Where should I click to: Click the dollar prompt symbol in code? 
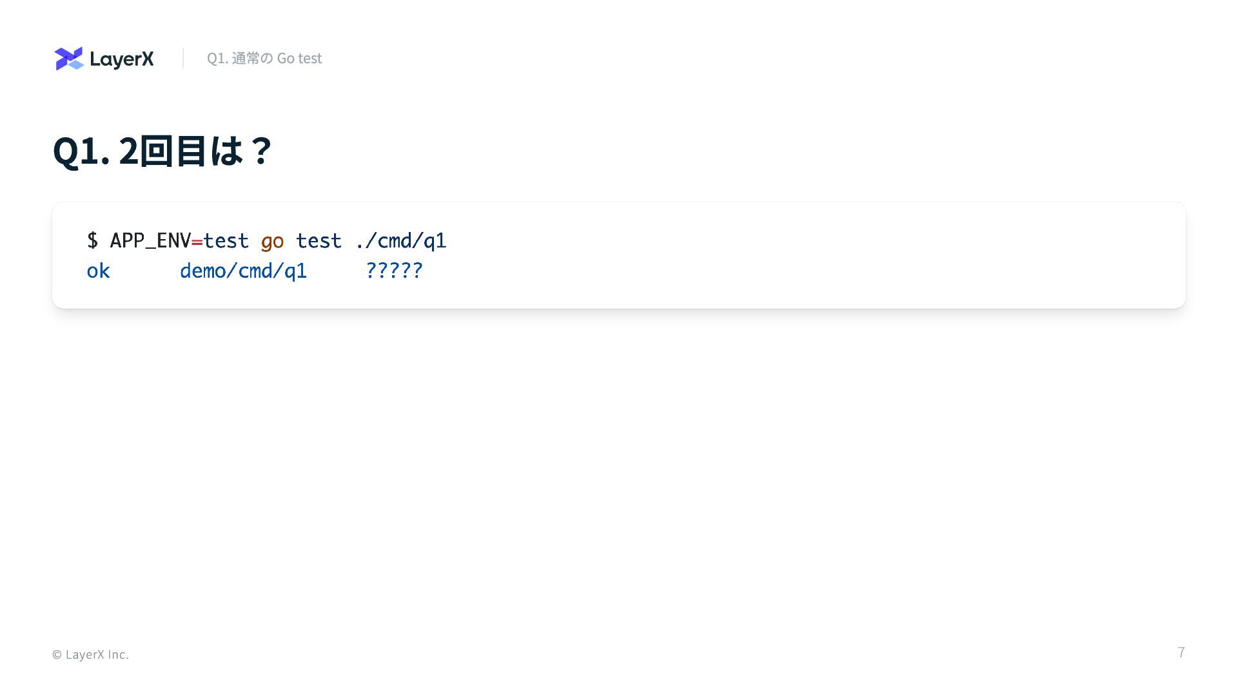pos(92,240)
